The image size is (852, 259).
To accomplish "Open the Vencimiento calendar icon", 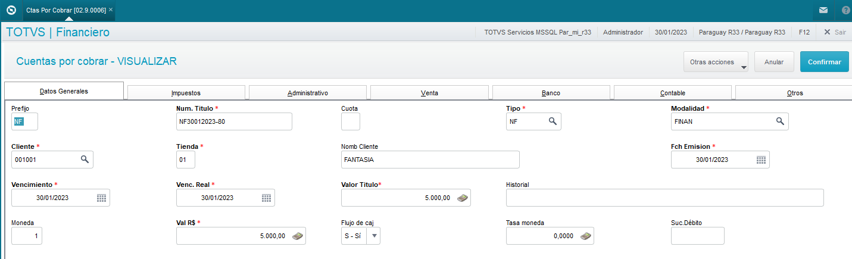I will (101, 198).
